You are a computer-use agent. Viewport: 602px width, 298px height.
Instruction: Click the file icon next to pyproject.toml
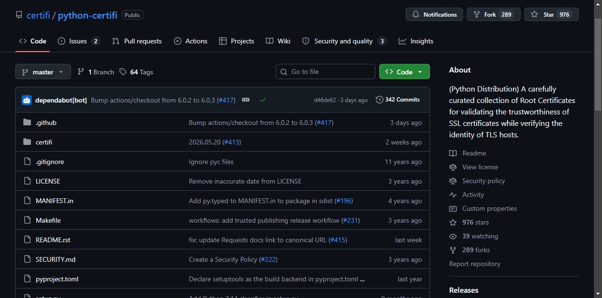[27, 279]
